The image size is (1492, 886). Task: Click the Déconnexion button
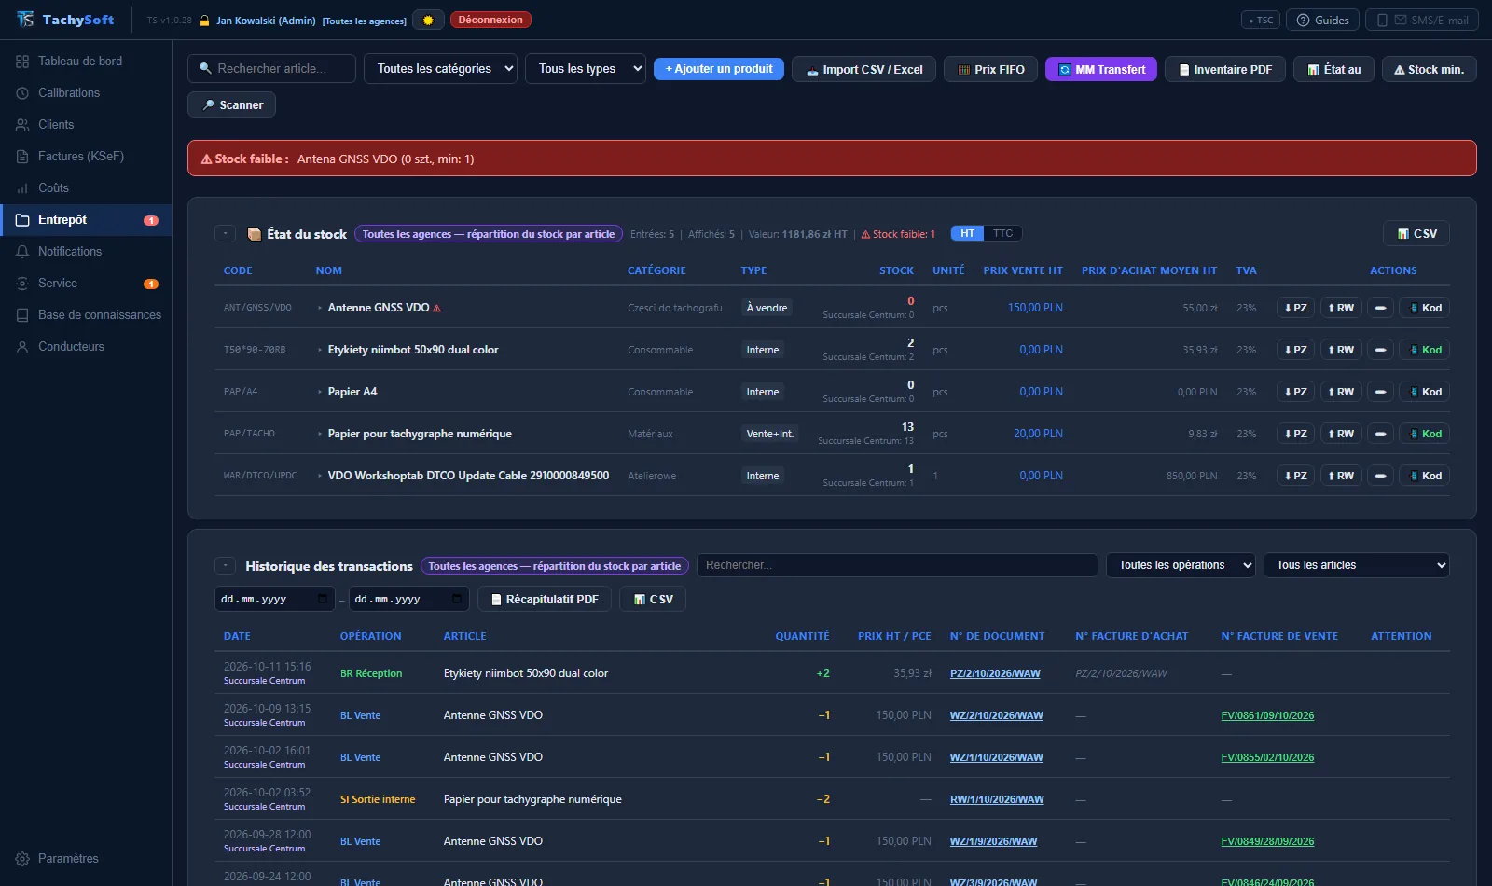(x=490, y=20)
